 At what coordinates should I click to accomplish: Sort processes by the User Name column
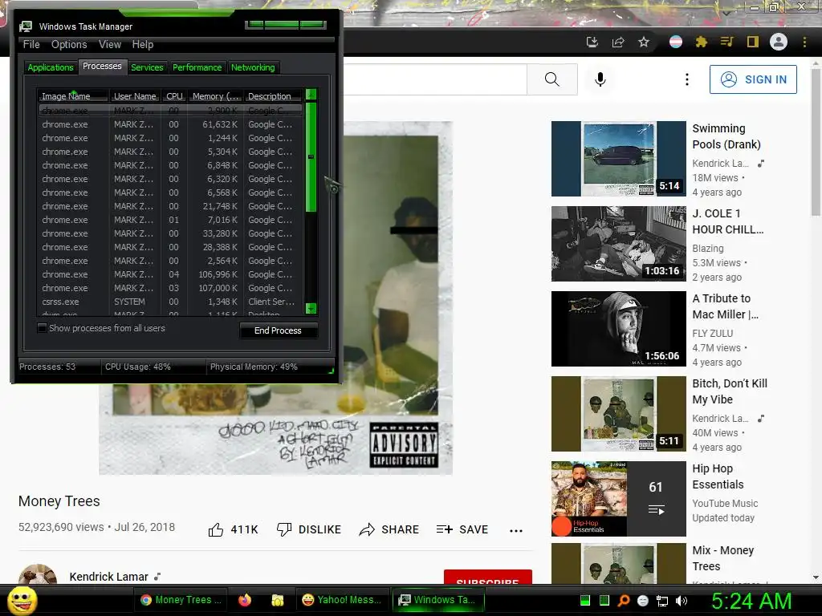tap(135, 96)
